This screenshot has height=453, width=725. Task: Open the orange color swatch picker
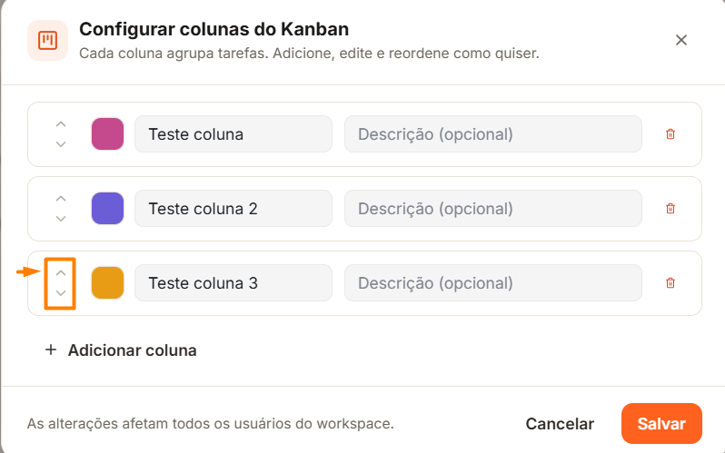(107, 283)
